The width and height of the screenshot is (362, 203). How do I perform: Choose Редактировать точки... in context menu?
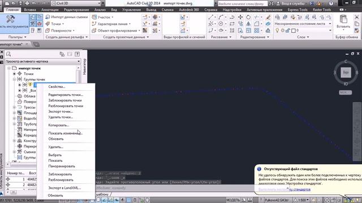(x=66, y=95)
